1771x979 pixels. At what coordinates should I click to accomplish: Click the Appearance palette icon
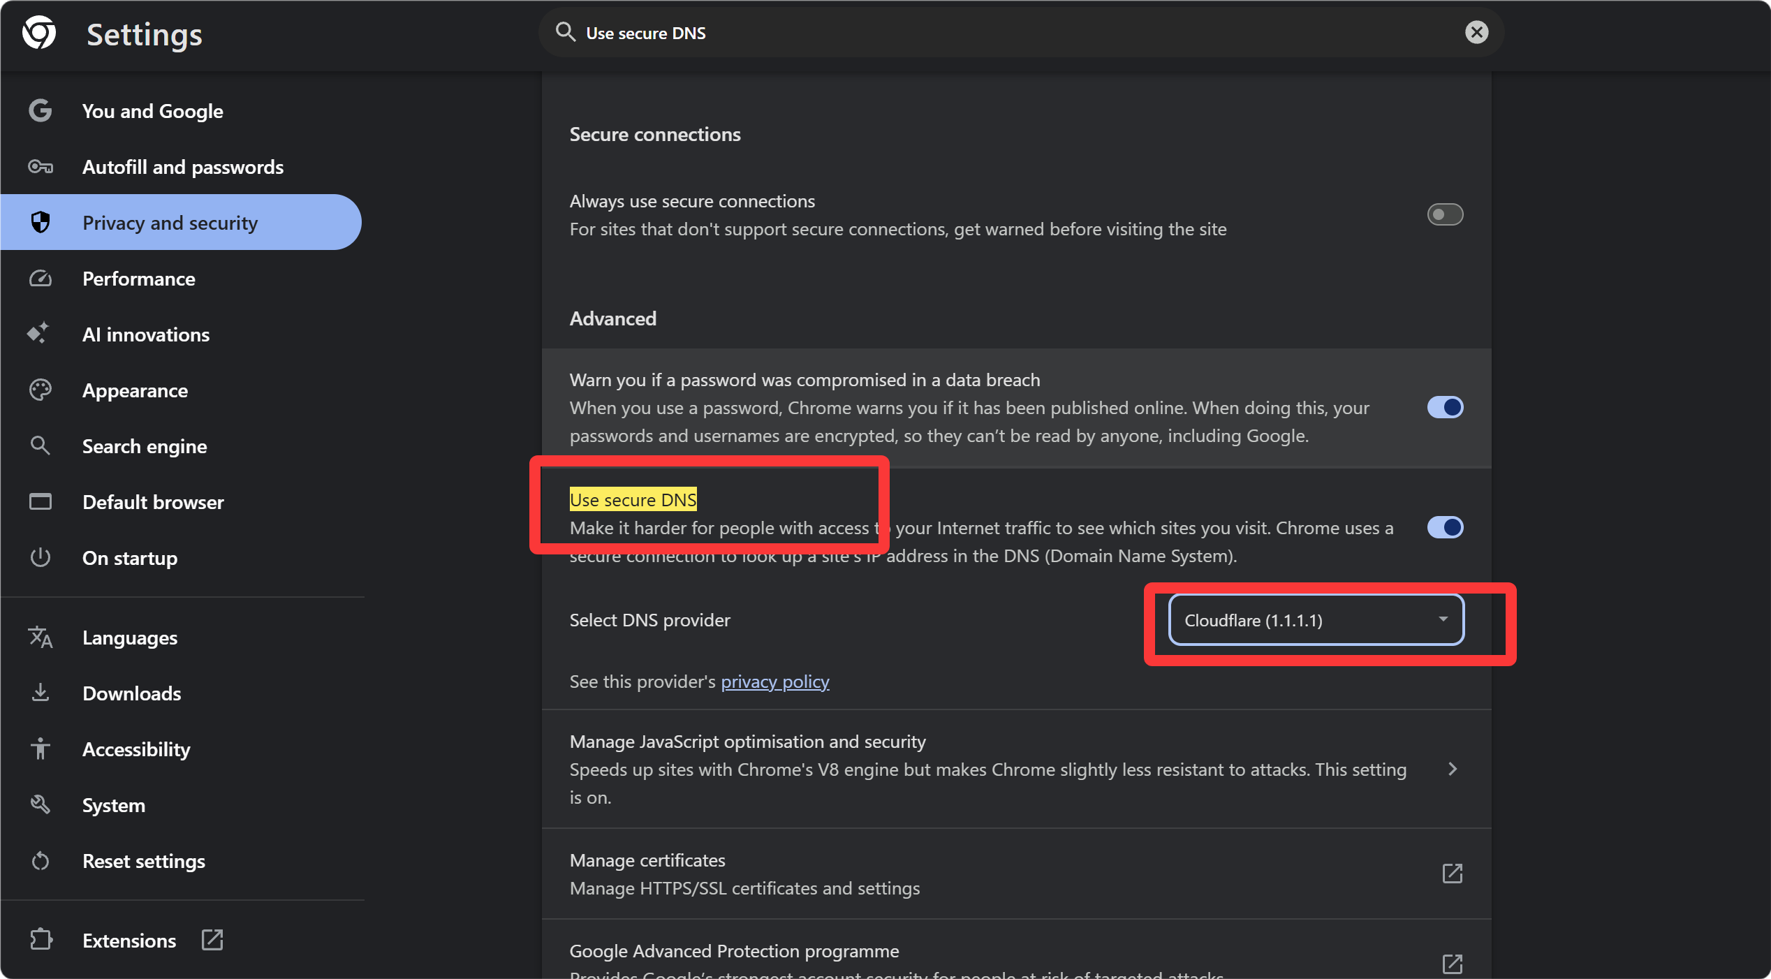click(x=40, y=390)
